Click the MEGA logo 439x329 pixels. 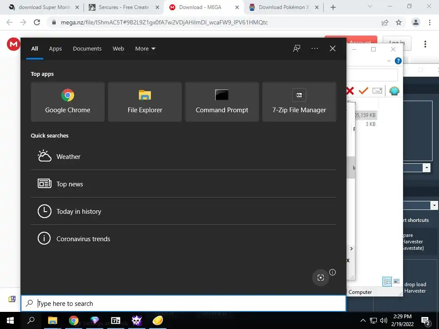pyautogui.click(x=13, y=44)
